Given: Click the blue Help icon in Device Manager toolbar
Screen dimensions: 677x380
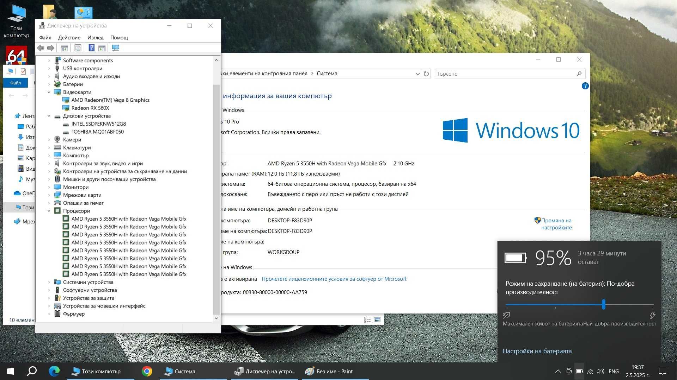Looking at the screenshot, I should (x=91, y=48).
